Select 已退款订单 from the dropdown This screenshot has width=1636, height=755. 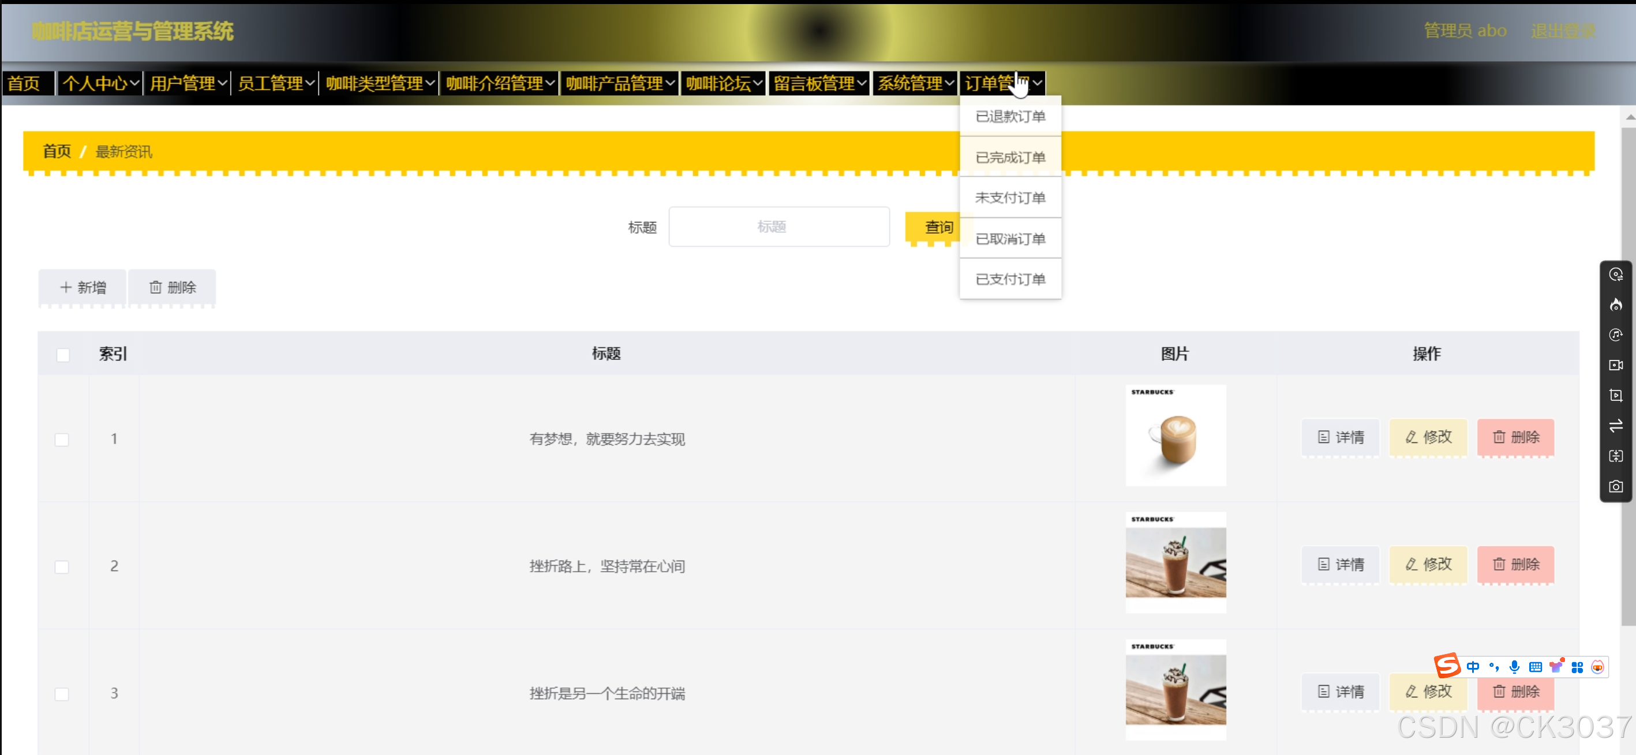tap(1010, 116)
